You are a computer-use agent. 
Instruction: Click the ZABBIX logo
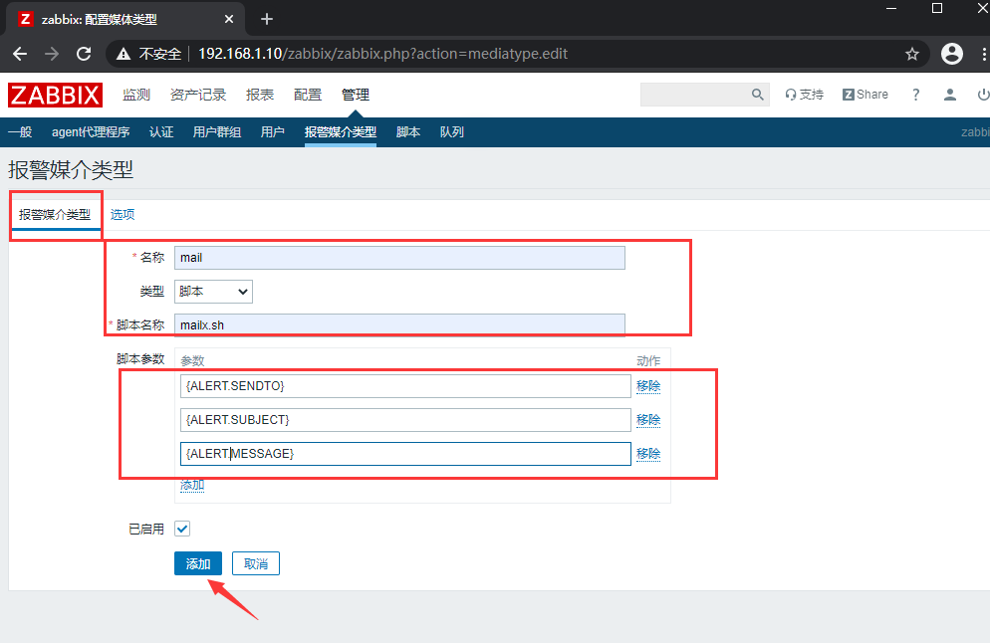coord(55,95)
